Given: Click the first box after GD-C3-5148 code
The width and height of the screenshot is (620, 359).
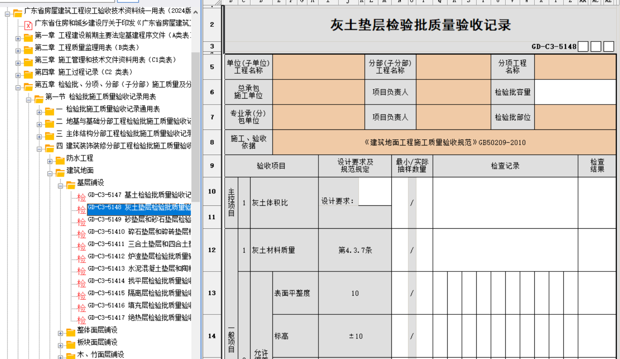Looking at the screenshot, I should 582,46.
